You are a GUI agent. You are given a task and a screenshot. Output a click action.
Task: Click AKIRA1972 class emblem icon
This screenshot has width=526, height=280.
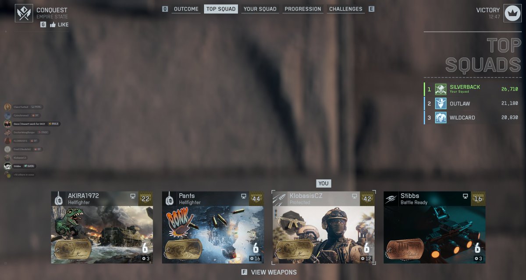[x=59, y=199]
